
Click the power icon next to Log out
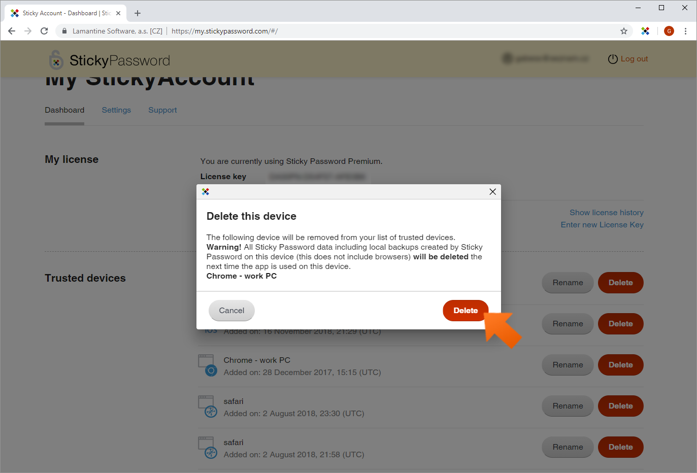[x=613, y=59]
